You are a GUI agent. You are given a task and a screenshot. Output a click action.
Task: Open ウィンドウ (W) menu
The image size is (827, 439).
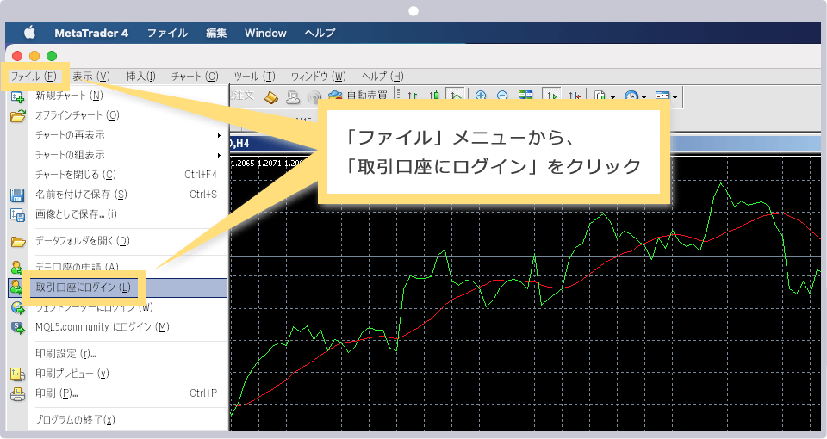318,77
